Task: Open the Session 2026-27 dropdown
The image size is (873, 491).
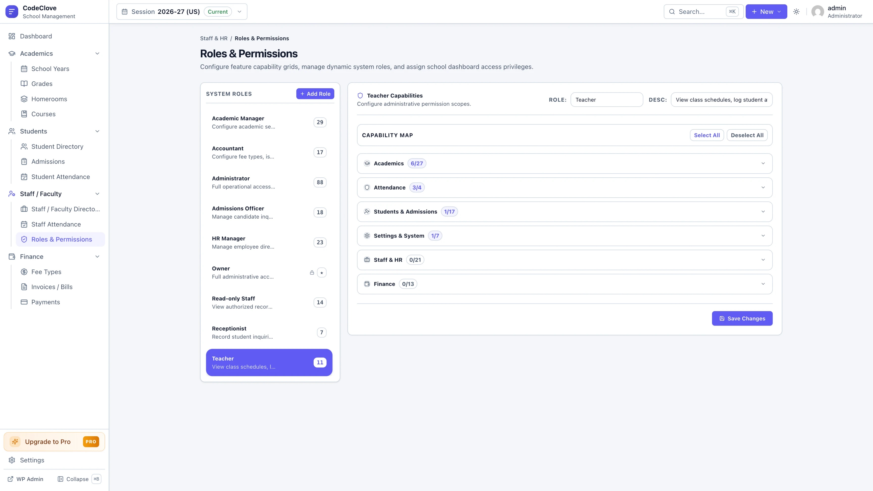Action: pyautogui.click(x=182, y=12)
